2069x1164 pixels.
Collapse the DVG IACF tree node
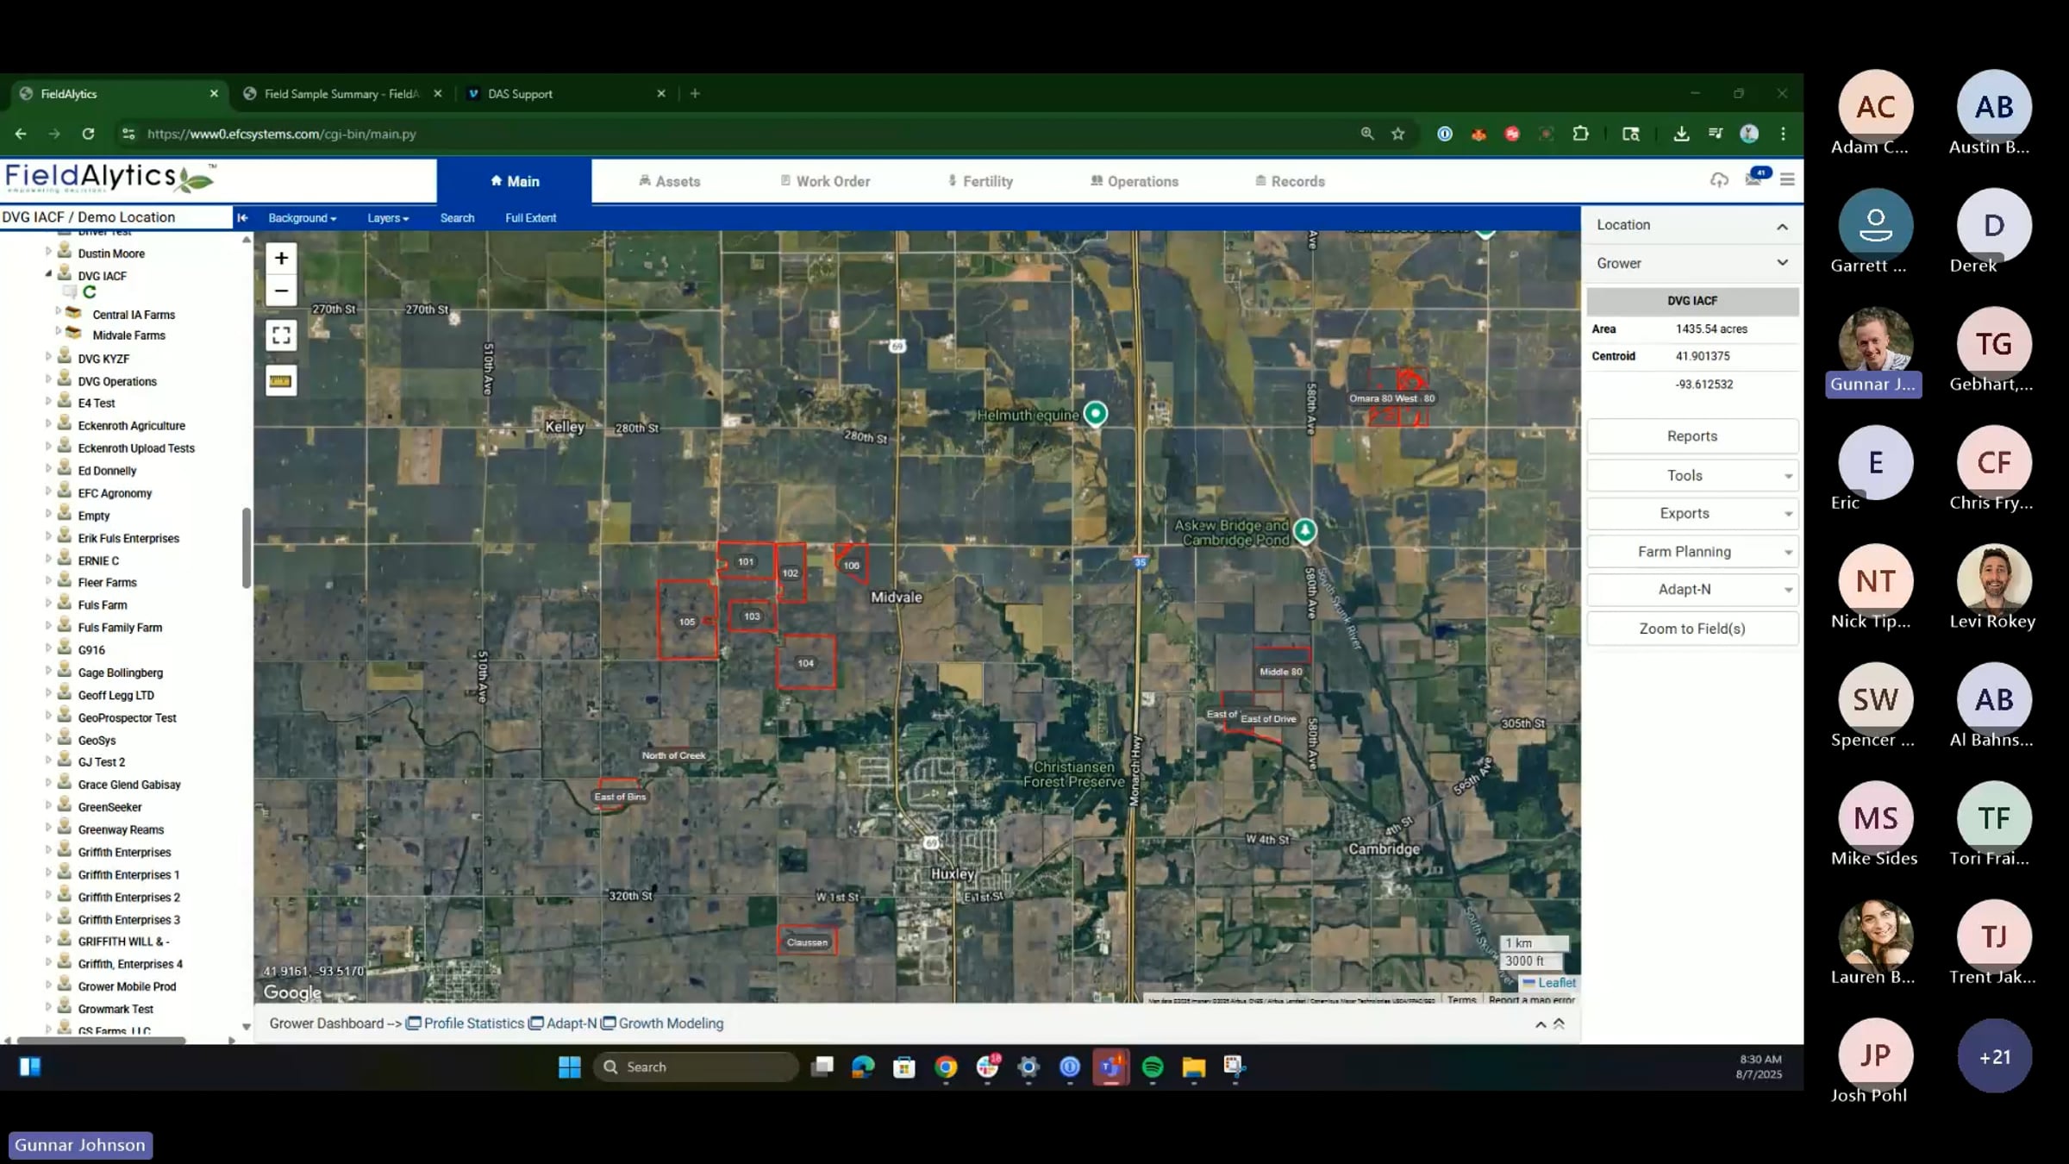(48, 274)
